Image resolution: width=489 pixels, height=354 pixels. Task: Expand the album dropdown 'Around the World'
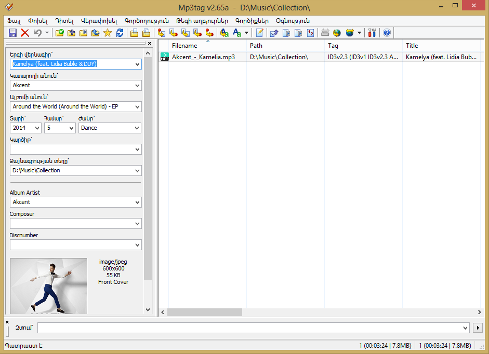click(x=137, y=106)
